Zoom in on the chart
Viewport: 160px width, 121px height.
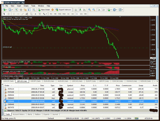tap(90, 10)
